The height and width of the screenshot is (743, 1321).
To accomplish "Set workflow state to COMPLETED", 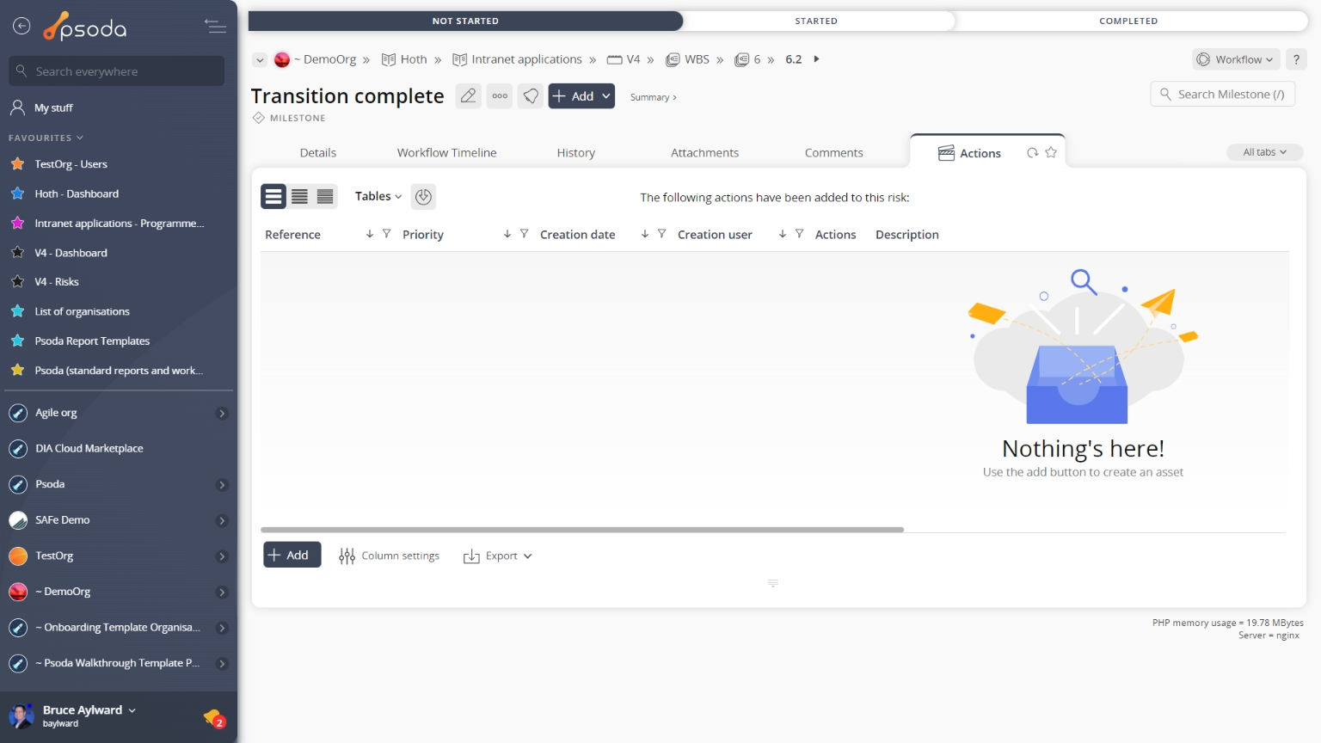I will tap(1128, 21).
